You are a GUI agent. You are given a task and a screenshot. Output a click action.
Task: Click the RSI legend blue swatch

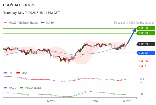point(5,73)
